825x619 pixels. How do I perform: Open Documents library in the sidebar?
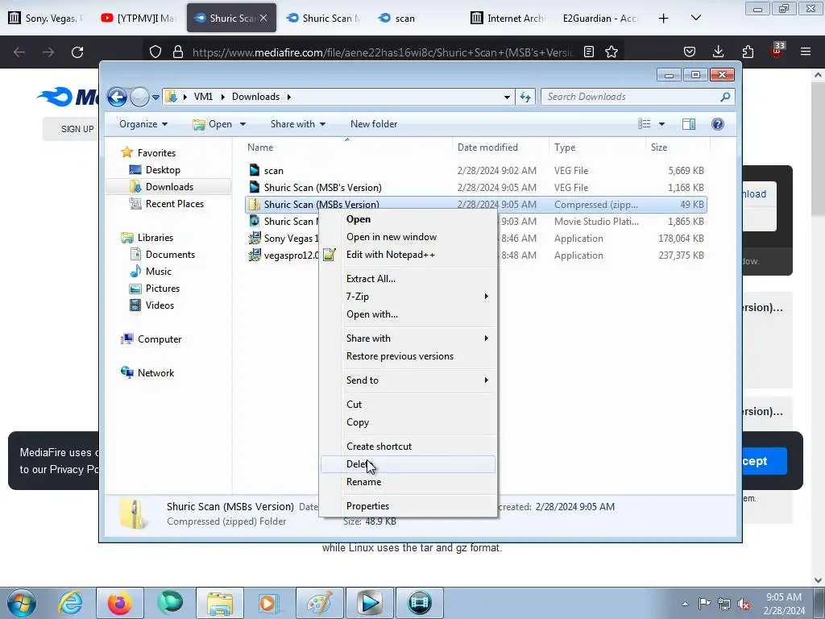170,255
